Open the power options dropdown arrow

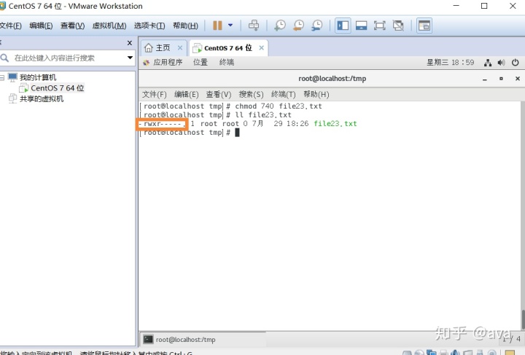230,25
